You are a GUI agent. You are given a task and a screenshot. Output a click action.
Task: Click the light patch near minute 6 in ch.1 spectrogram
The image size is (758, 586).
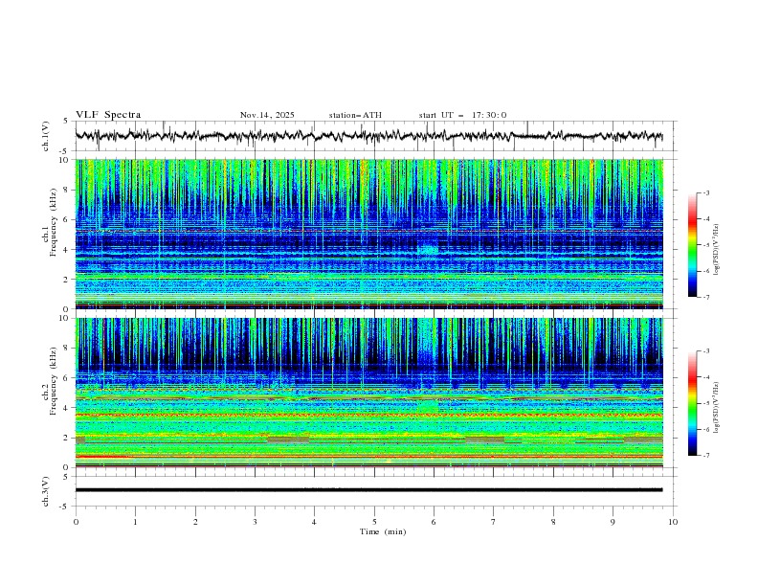pos(428,249)
